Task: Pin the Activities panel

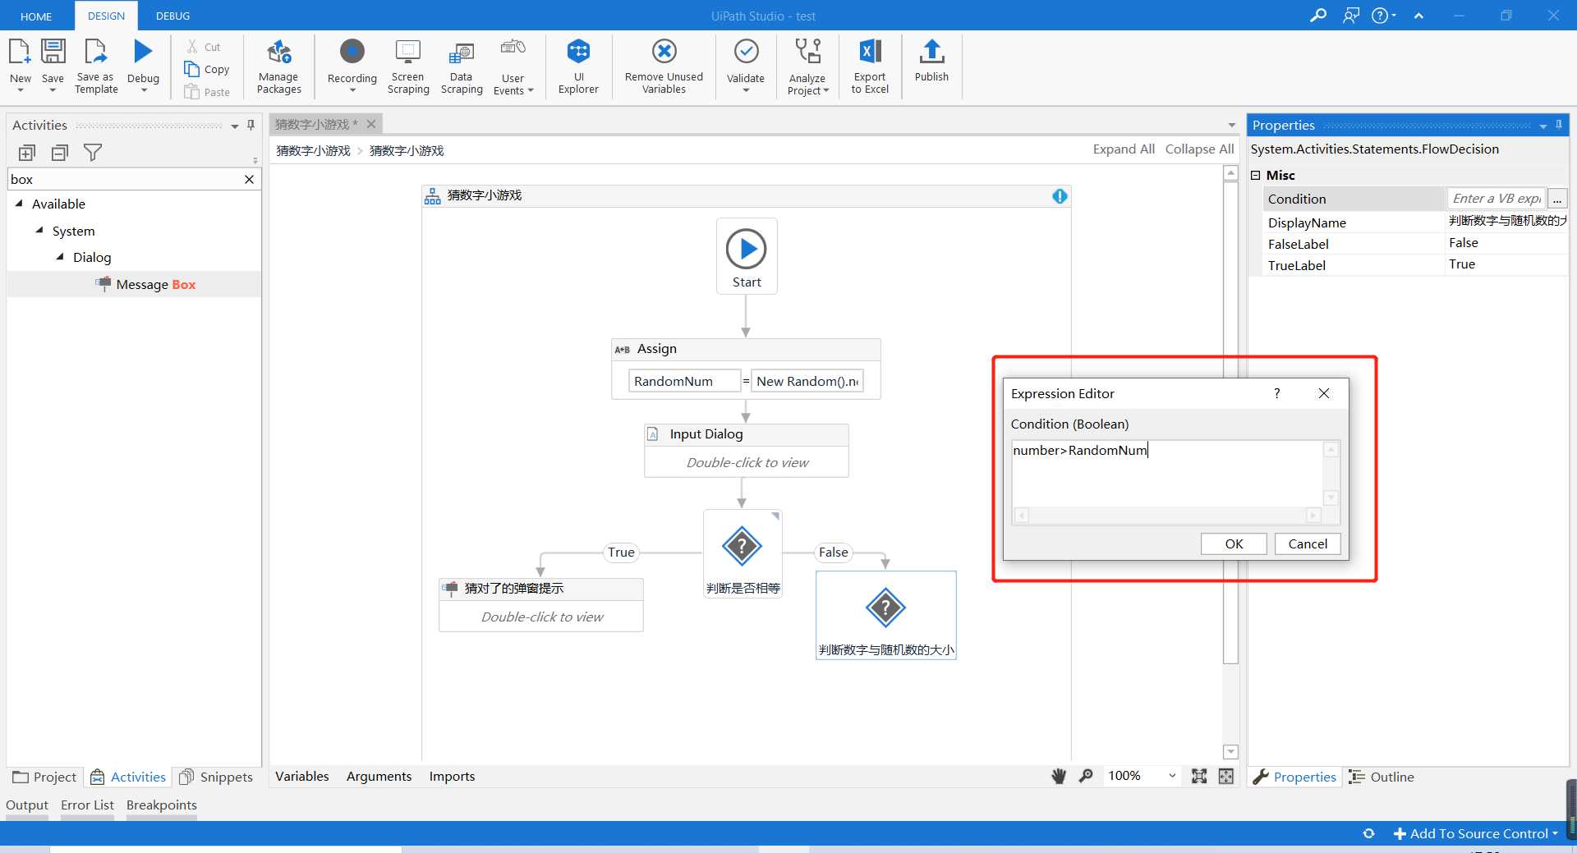Action: pos(251,126)
